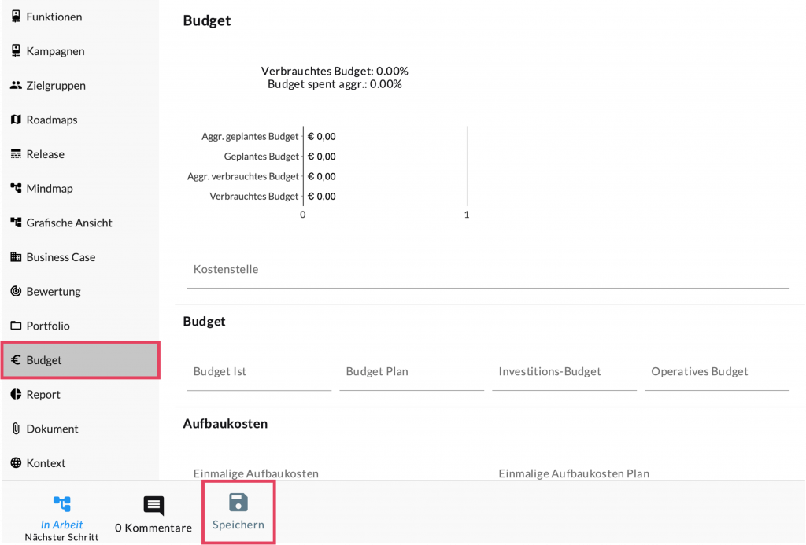Click into the Kostenstelle field

click(x=487, y=270)
